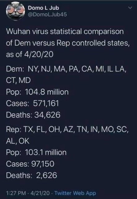Visit the @DomoLJub45 handle
Image resolution: width=137 pixels, height=199 pixels.
pos(47,15)
